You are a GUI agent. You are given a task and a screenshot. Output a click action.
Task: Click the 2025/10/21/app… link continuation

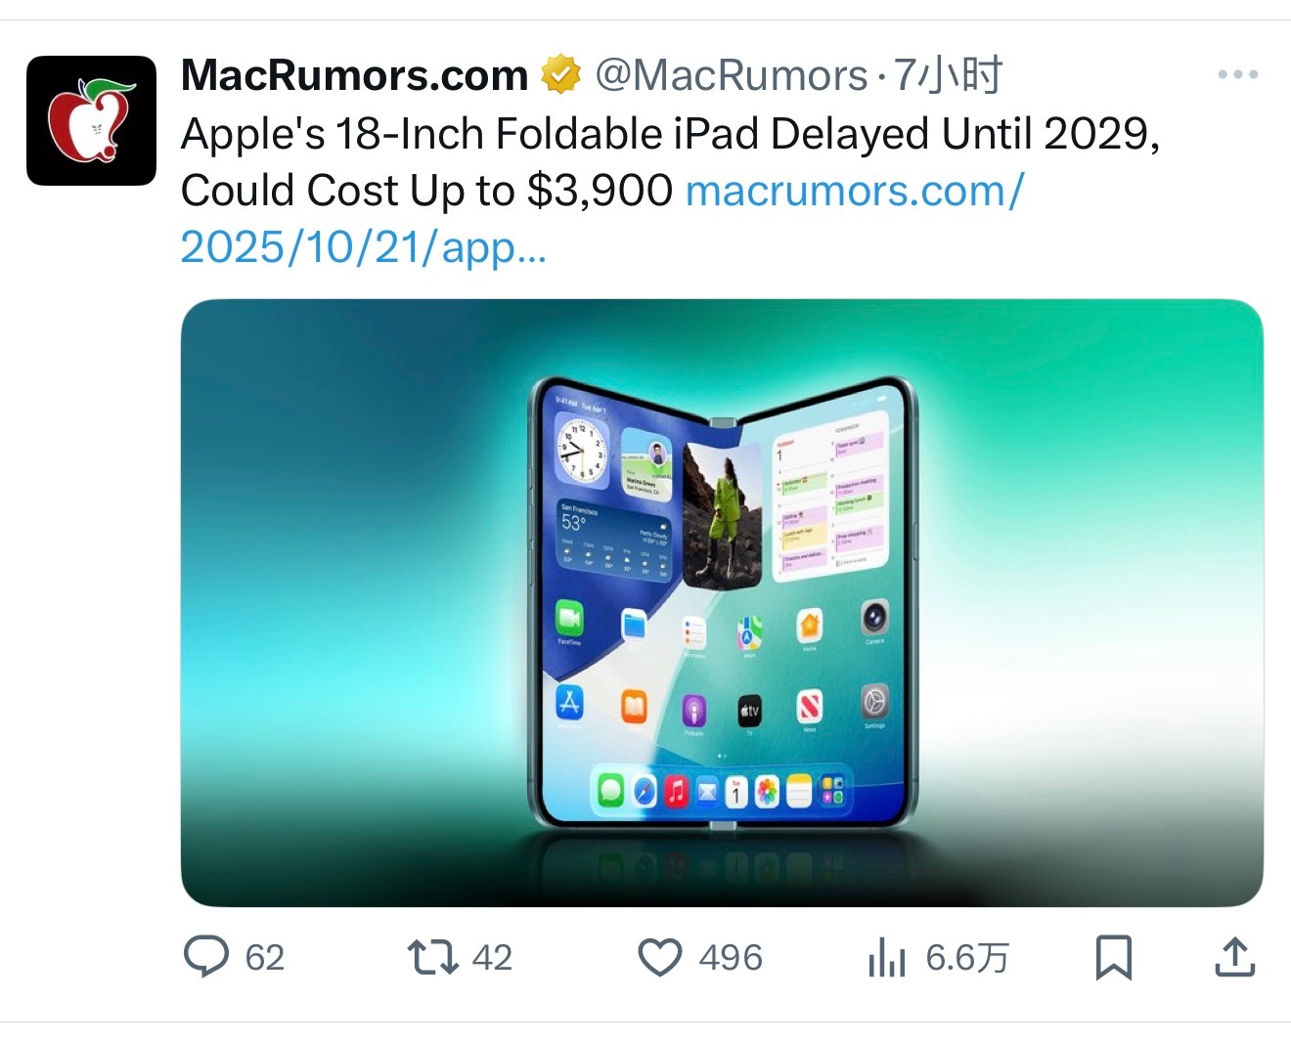(363, 247)
